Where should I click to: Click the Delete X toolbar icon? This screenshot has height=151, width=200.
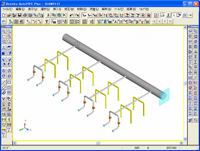tap(64, 15)
